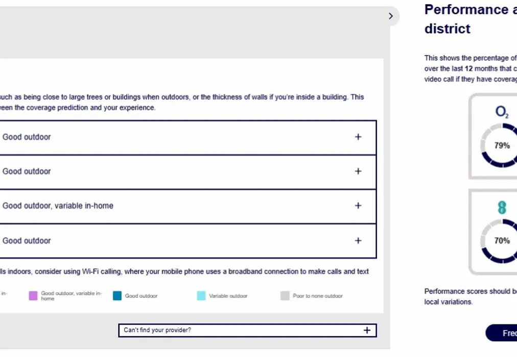Open the Can't find your provider section
Image resolution: width=517 pixels, height=357 pixels.
(x=157, y=330)
